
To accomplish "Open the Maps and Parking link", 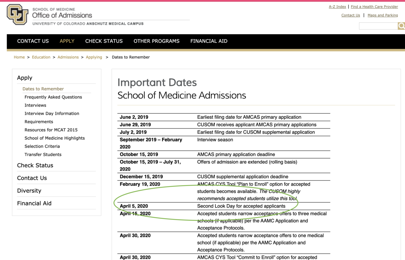I will point(382,15).
